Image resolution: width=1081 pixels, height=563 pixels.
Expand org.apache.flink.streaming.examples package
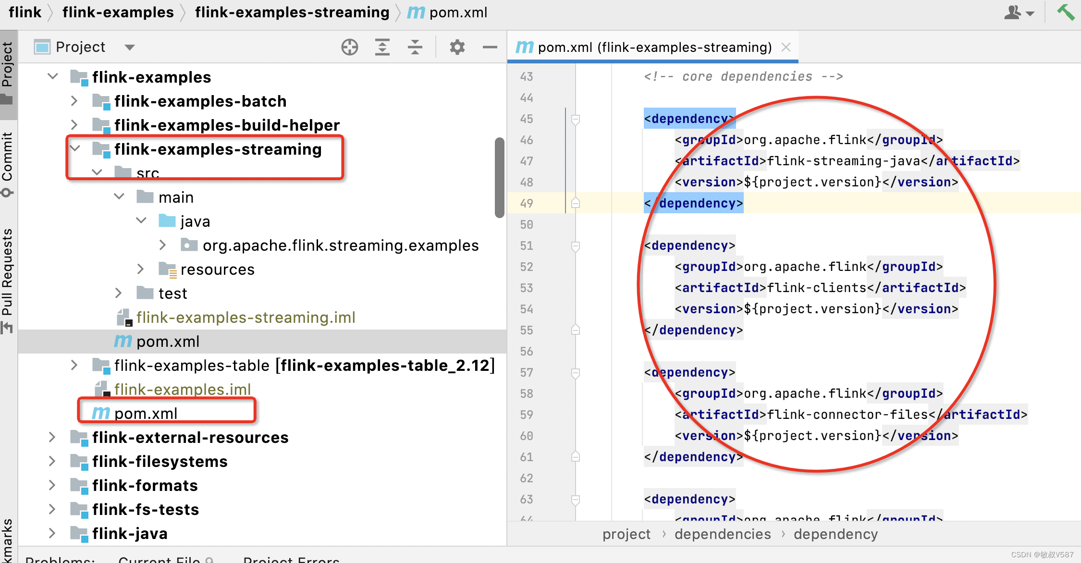click(162, 245)
